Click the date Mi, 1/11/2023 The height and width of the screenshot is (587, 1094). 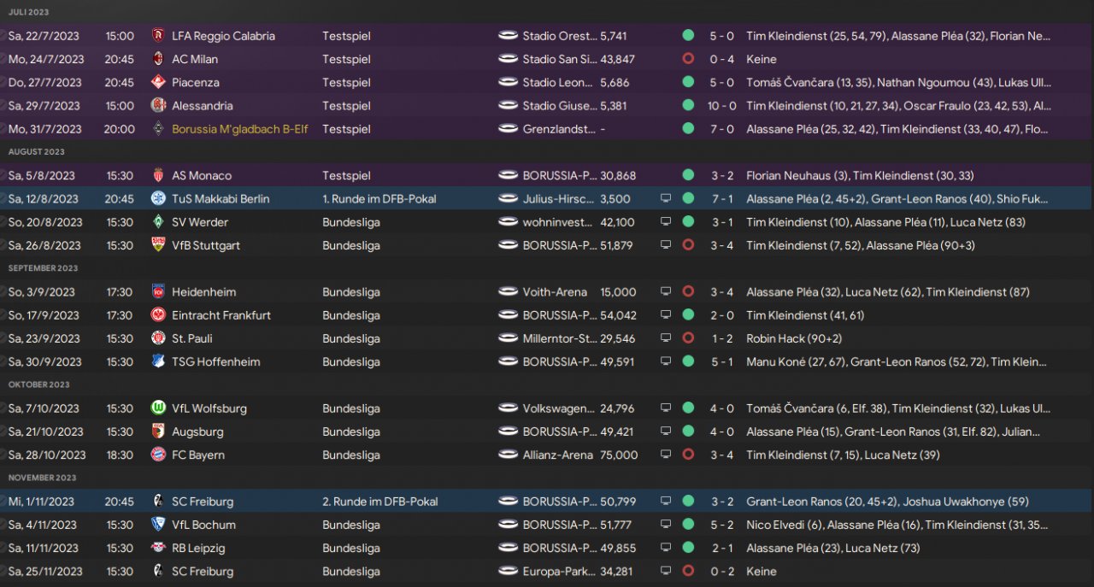(43, 502)
